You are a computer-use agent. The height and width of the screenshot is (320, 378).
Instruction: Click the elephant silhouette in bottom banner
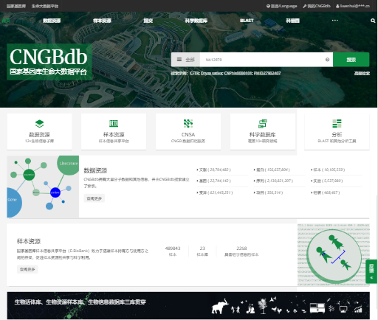tap(220, 307)
